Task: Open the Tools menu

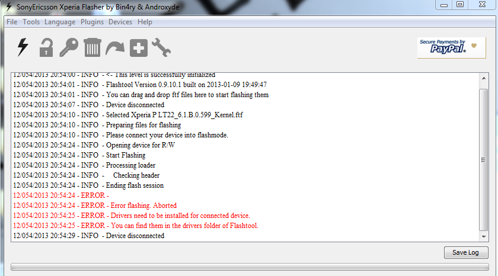Action: pyautogui.click(x=31, y=22)
